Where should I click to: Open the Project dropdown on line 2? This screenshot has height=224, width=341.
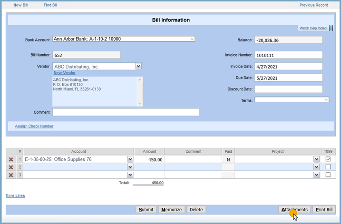point(316,167)
